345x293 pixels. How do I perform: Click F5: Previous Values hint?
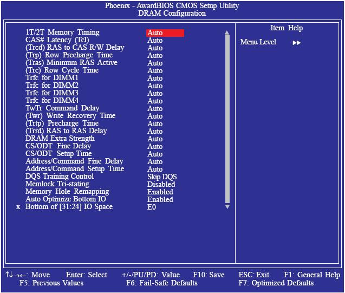[51, 283]
